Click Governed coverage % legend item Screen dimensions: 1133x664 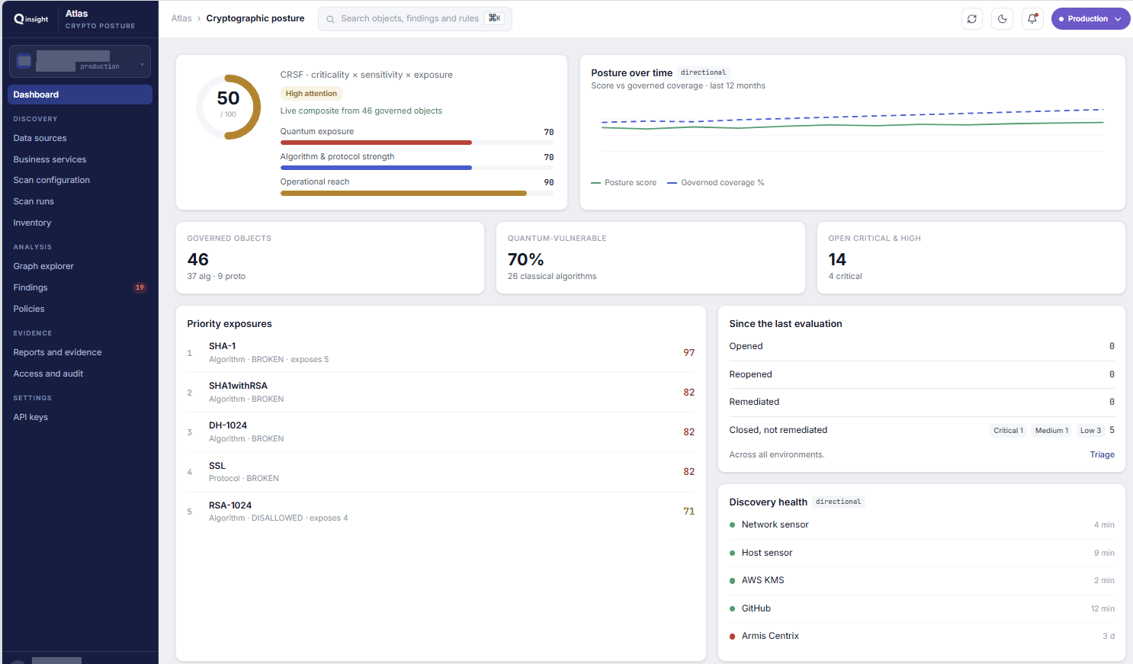(x=716, y=183)
